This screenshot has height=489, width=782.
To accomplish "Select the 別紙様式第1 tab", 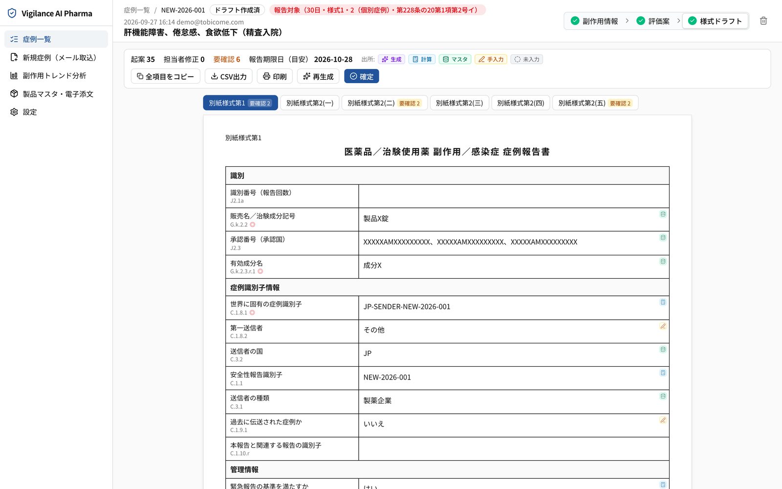I will pos(240,103).
